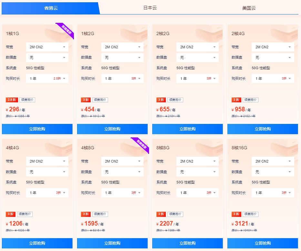The image size is (301, 251).
Task: Open 购买时长 dropdown in 1核1G card
Action: click(x=47, y=79)
